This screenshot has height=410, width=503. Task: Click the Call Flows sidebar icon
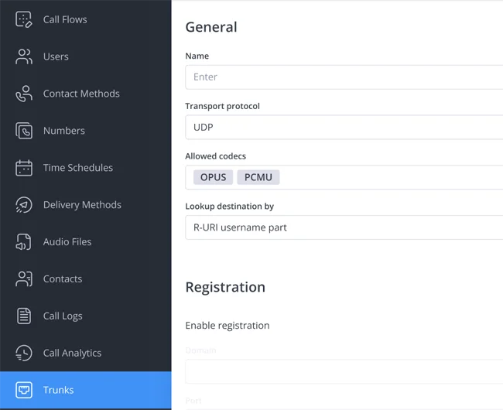click(x=24, y=19)
